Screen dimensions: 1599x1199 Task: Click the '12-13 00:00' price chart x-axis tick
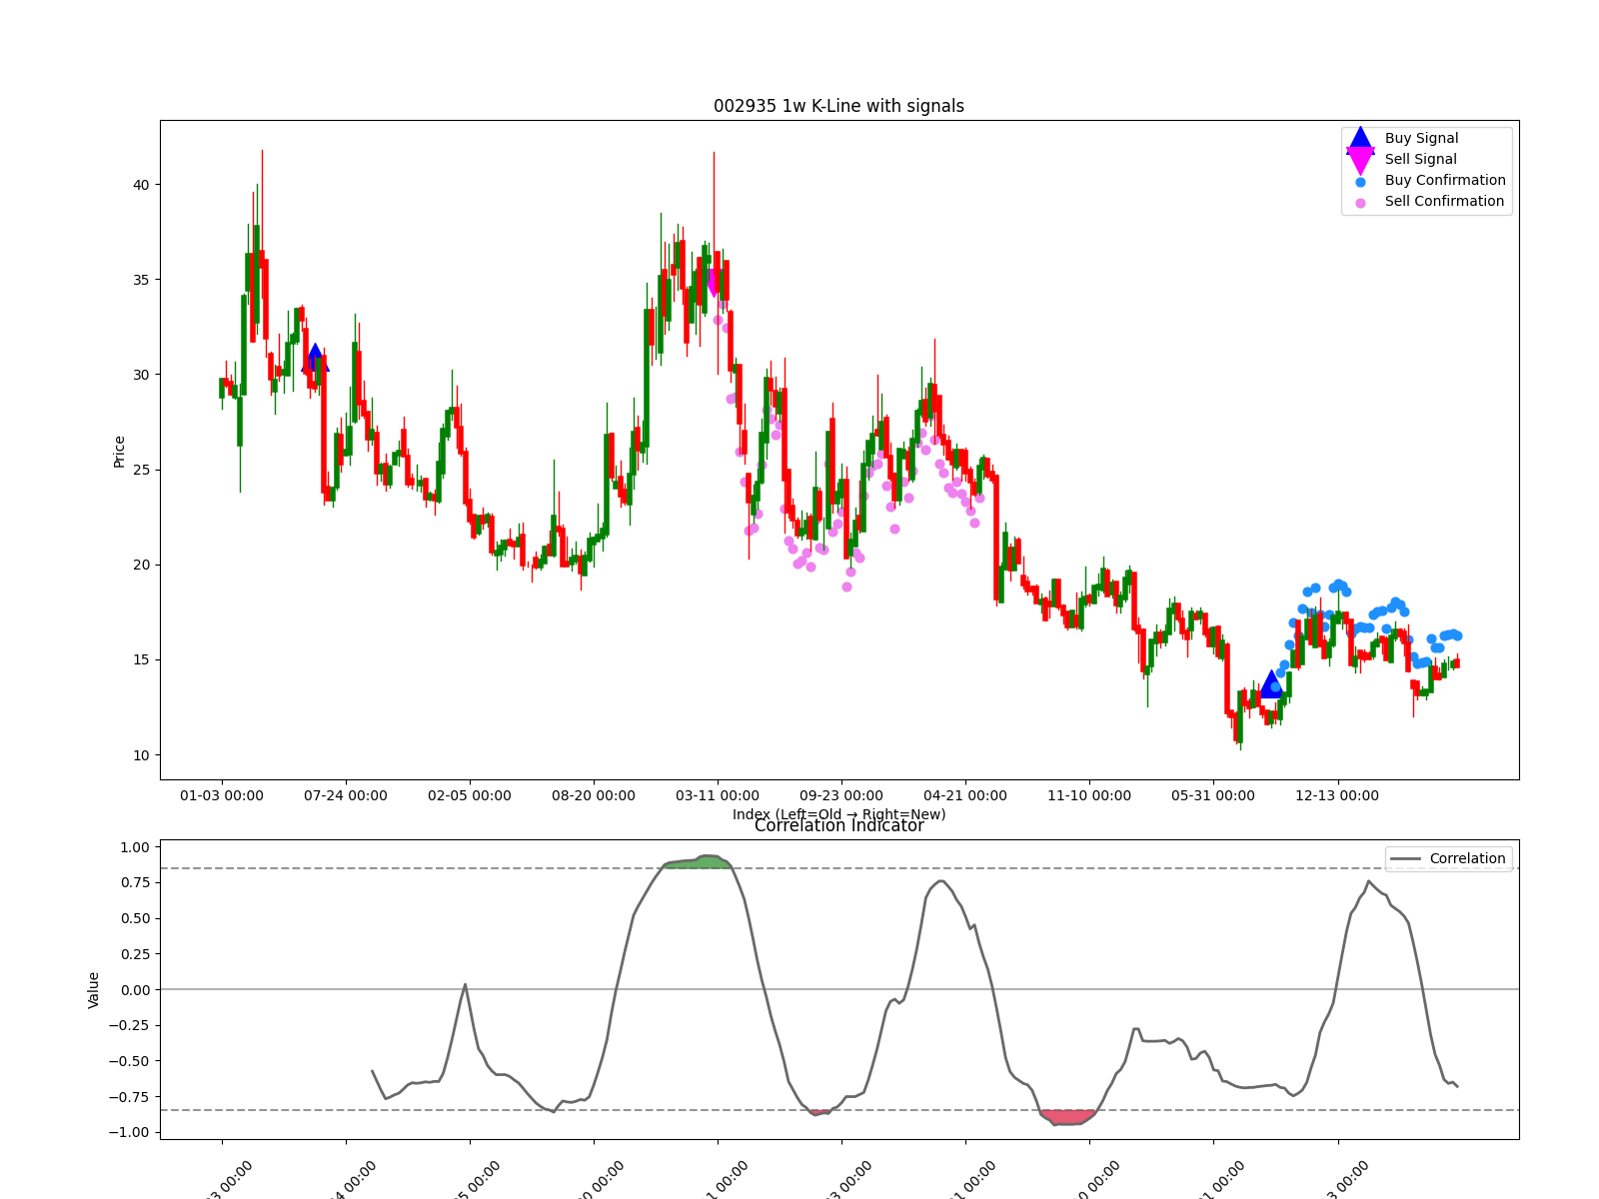point(1337,795)
